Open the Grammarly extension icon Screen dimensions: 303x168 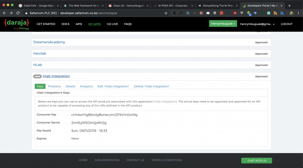click(269, 13)
